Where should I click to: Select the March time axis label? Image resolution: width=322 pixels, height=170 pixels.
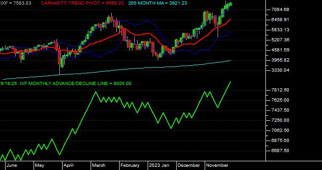click(x=98, y=165)
